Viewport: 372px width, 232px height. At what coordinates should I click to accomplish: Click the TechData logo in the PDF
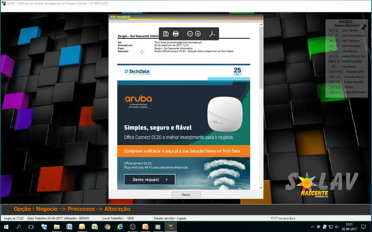137,71
